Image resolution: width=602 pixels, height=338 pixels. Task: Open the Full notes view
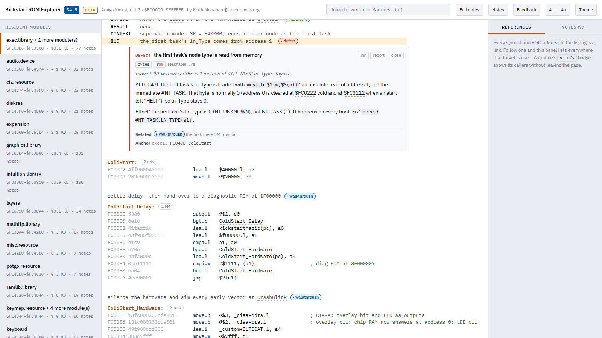tap(469, 10)
